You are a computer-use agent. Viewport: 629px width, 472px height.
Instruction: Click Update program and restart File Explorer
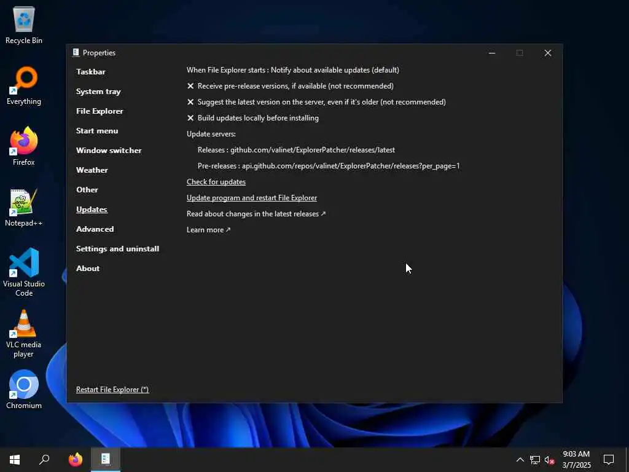(x=252, y=198)
